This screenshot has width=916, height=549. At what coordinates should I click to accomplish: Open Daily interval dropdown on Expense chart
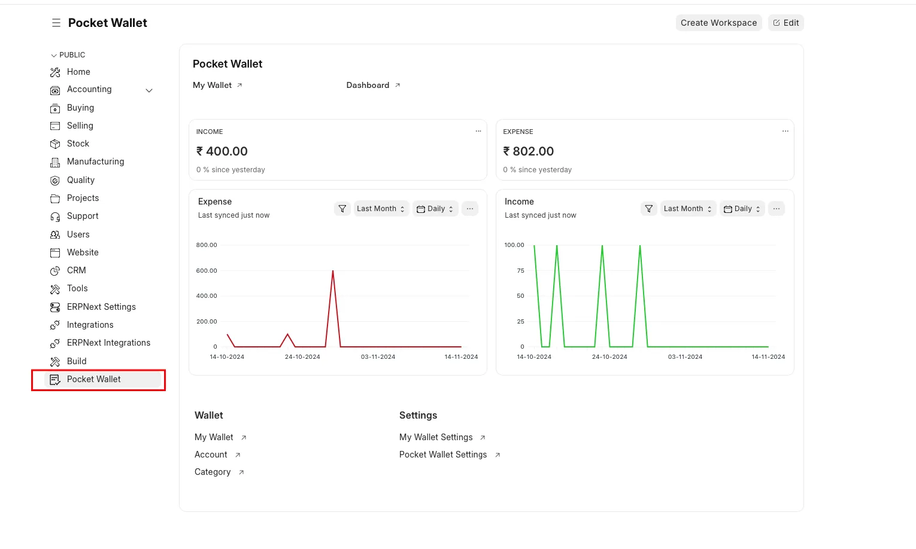coord(435,209)
